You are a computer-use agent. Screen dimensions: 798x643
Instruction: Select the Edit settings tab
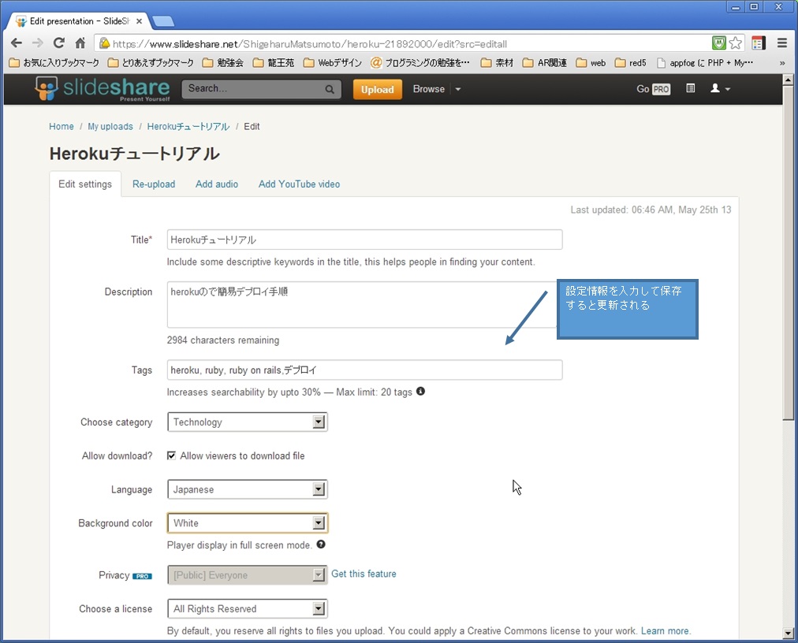point(85,184)
